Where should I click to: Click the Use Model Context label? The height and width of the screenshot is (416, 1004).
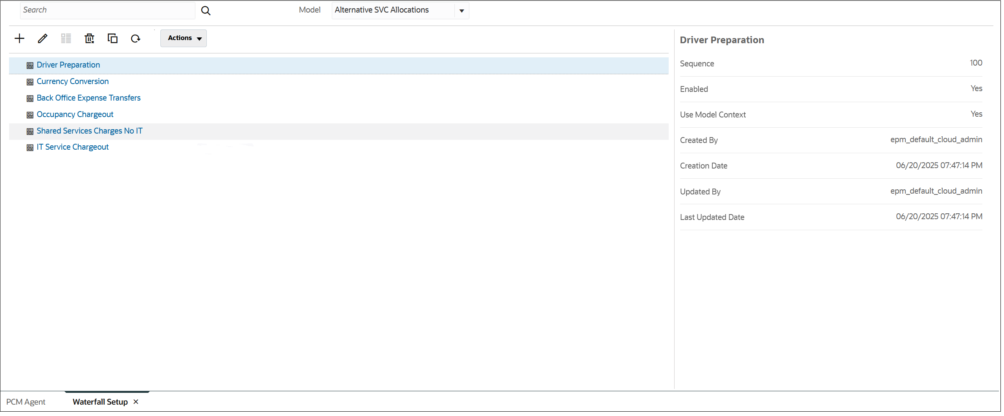tap(713, 115)
